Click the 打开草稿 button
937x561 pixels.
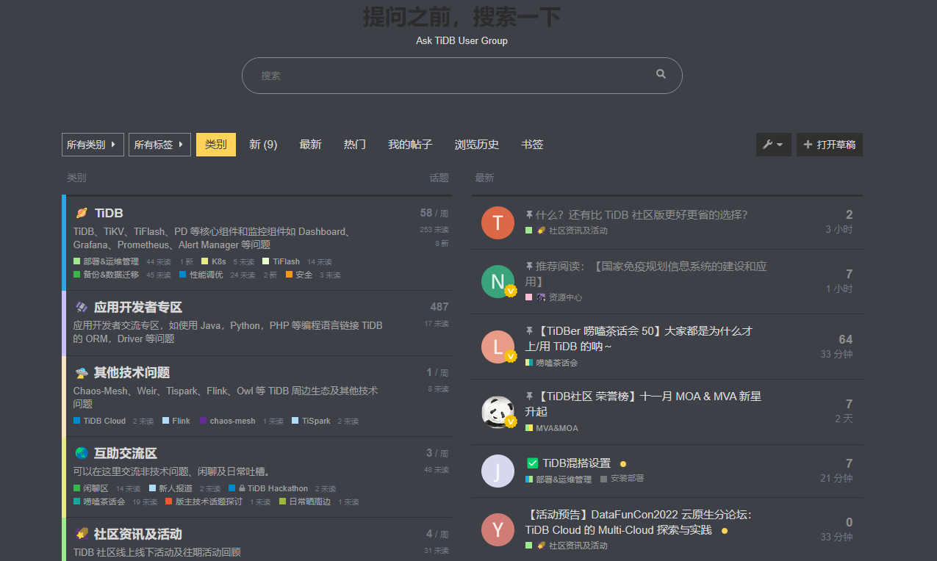point(830,145)
